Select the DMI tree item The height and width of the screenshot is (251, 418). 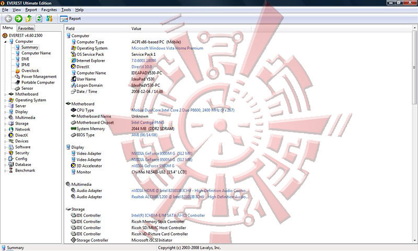coord(25,59)
